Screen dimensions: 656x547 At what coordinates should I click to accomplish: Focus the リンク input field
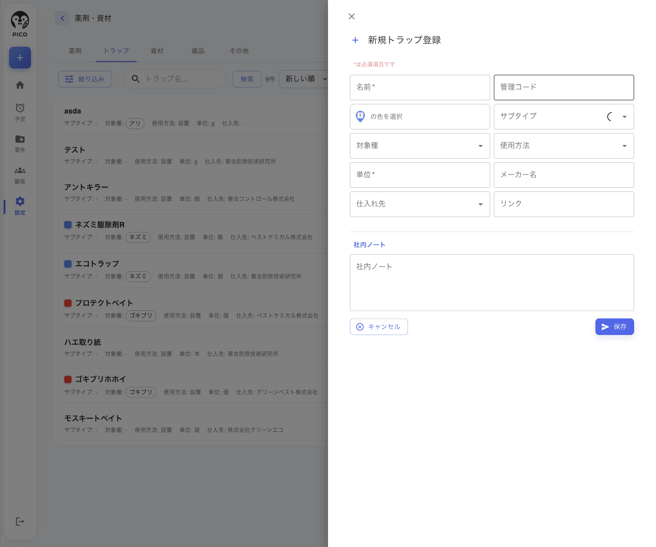(x=564, y=204)
